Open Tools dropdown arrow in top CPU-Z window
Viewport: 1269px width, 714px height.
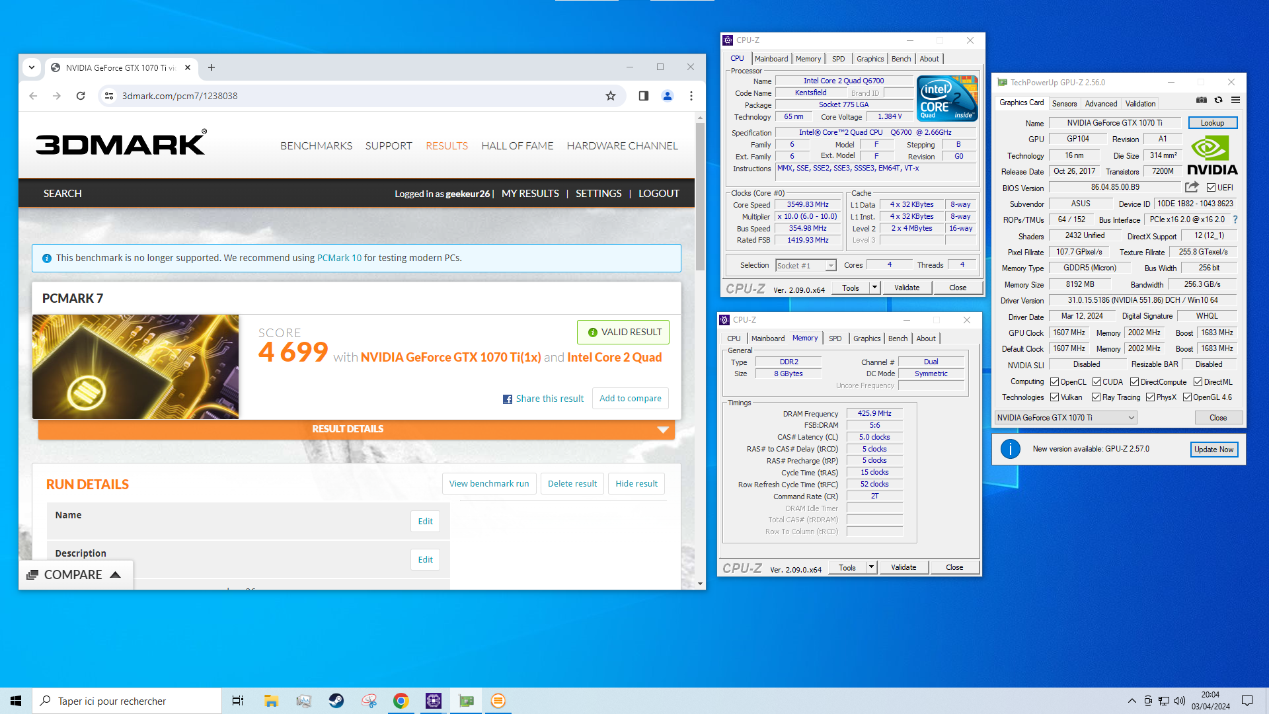click(874, 288)
